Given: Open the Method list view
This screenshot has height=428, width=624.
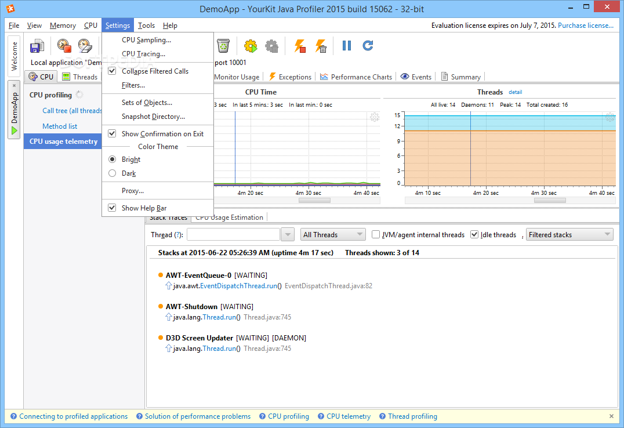Looking at the screenshot, I should [60, 126].
